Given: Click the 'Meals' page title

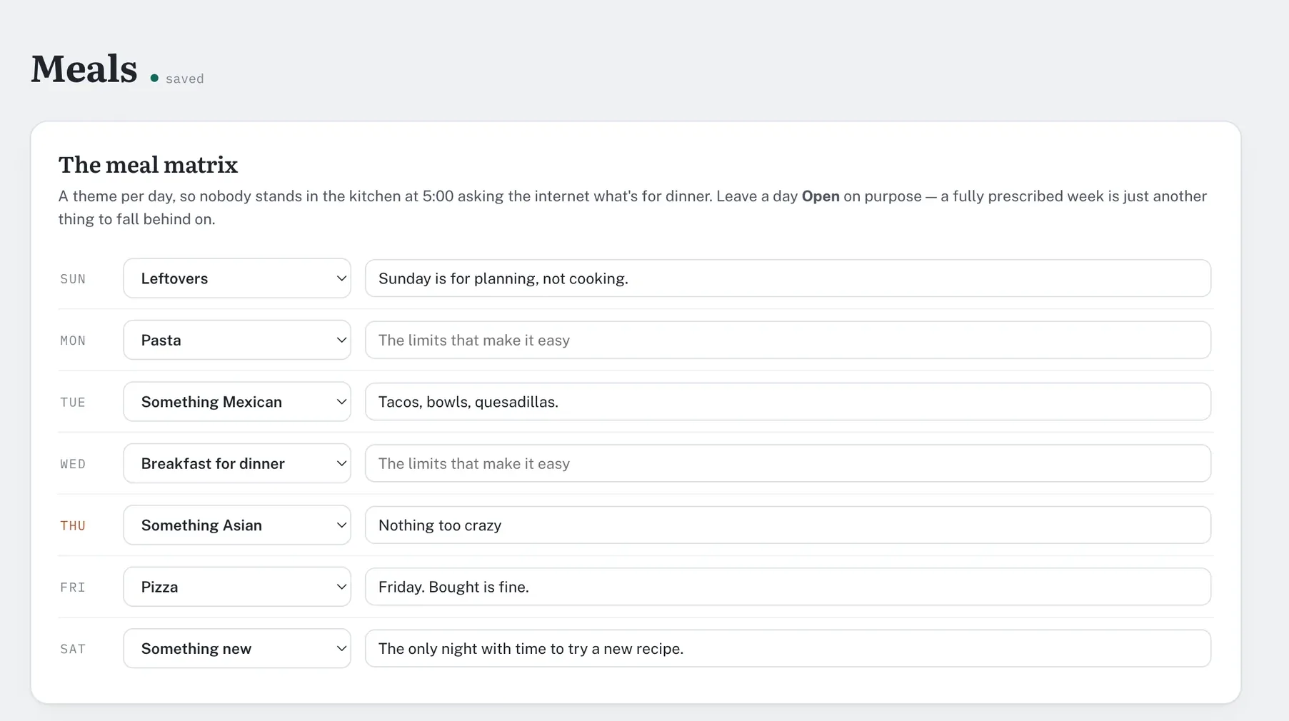Looking at the screenshot, I should [84, 69].
